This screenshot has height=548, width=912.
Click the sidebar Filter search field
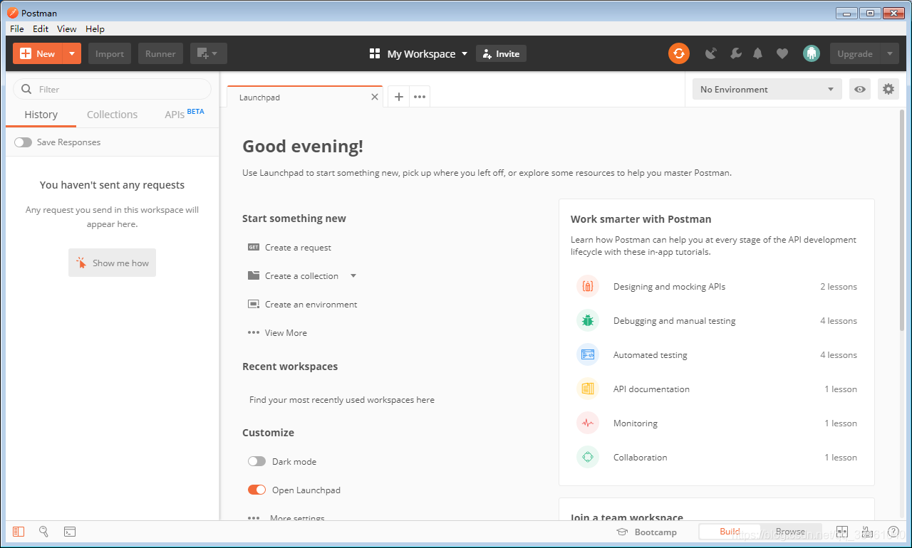[x=112, y=89]
